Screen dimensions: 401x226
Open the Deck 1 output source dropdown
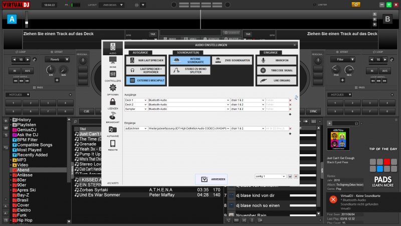coord(136,100)
